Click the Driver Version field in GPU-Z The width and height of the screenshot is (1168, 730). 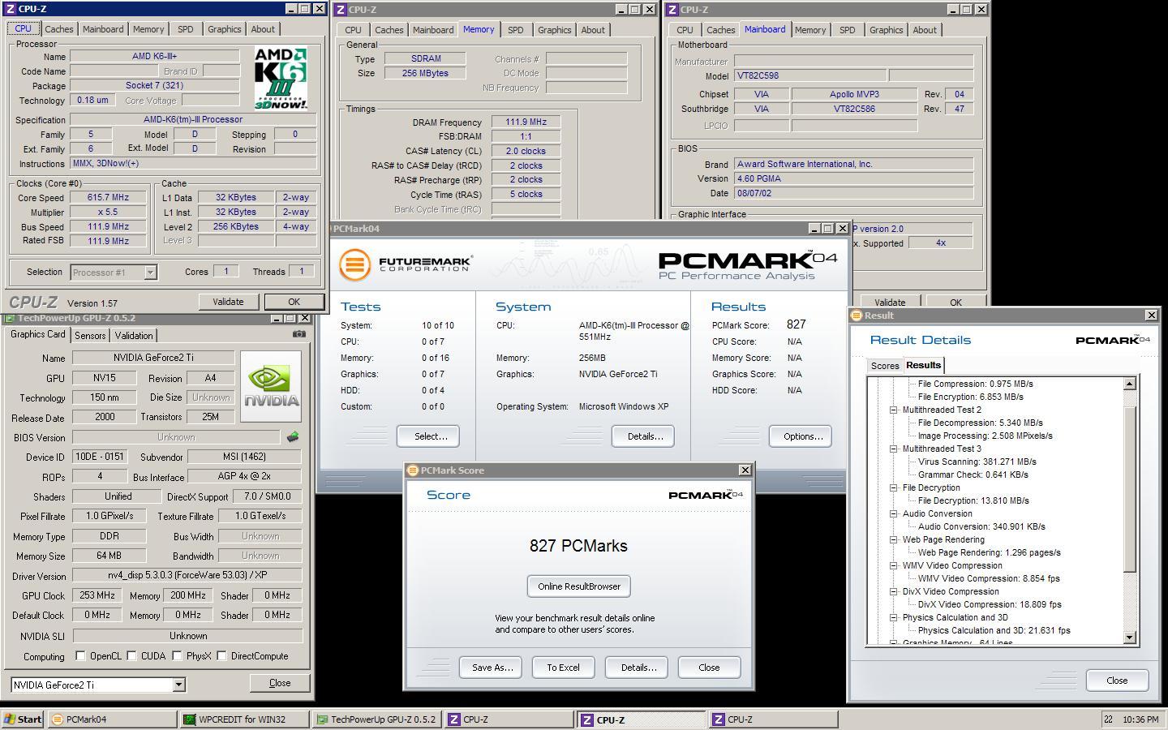[187, 575]
